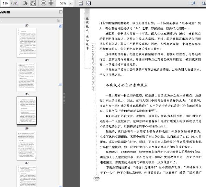The width and height of the screenshot is (206, 187).
Task: Click the thumbnail scrollbar up arrow
Action: tap(60, 26)
